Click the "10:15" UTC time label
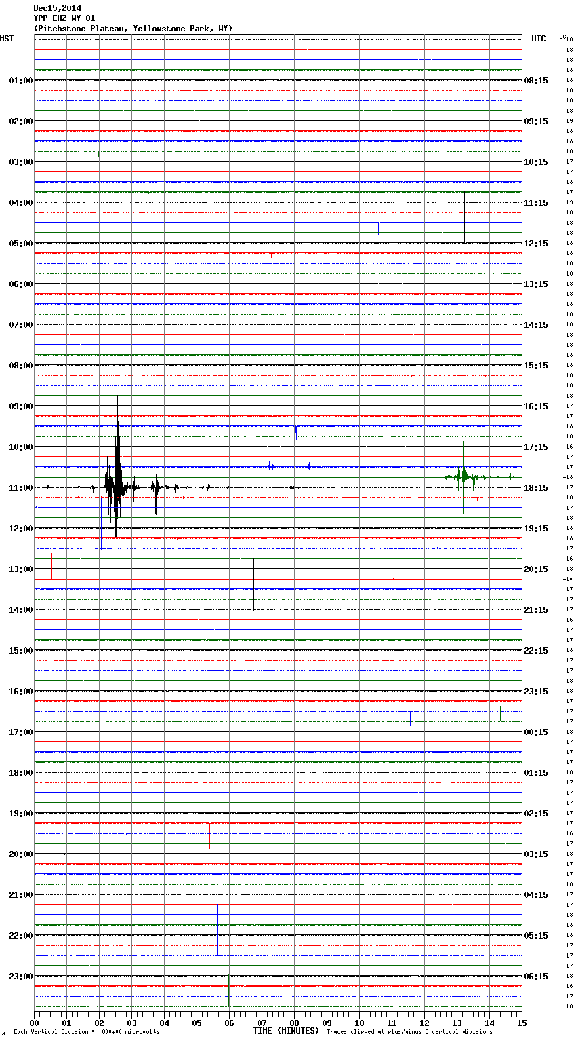This screenshot has height=1041, width=576. pos(536,162)
